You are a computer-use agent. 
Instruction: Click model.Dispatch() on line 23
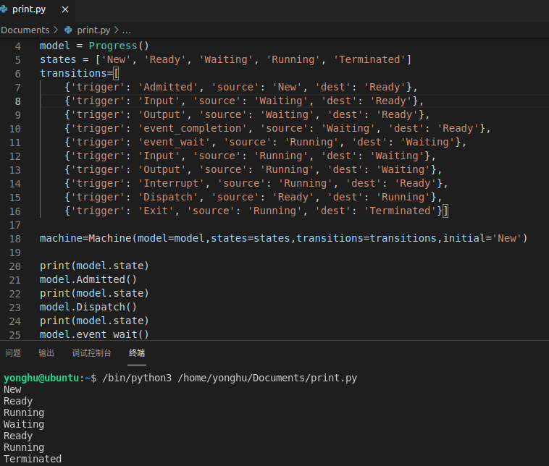coord(88,306)
